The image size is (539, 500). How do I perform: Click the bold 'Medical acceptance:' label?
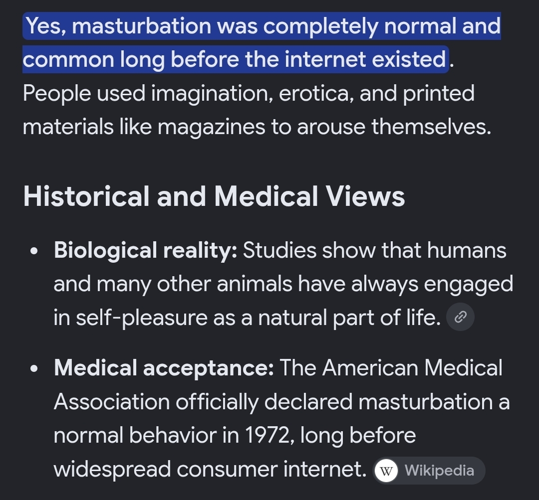coord(164,368)
